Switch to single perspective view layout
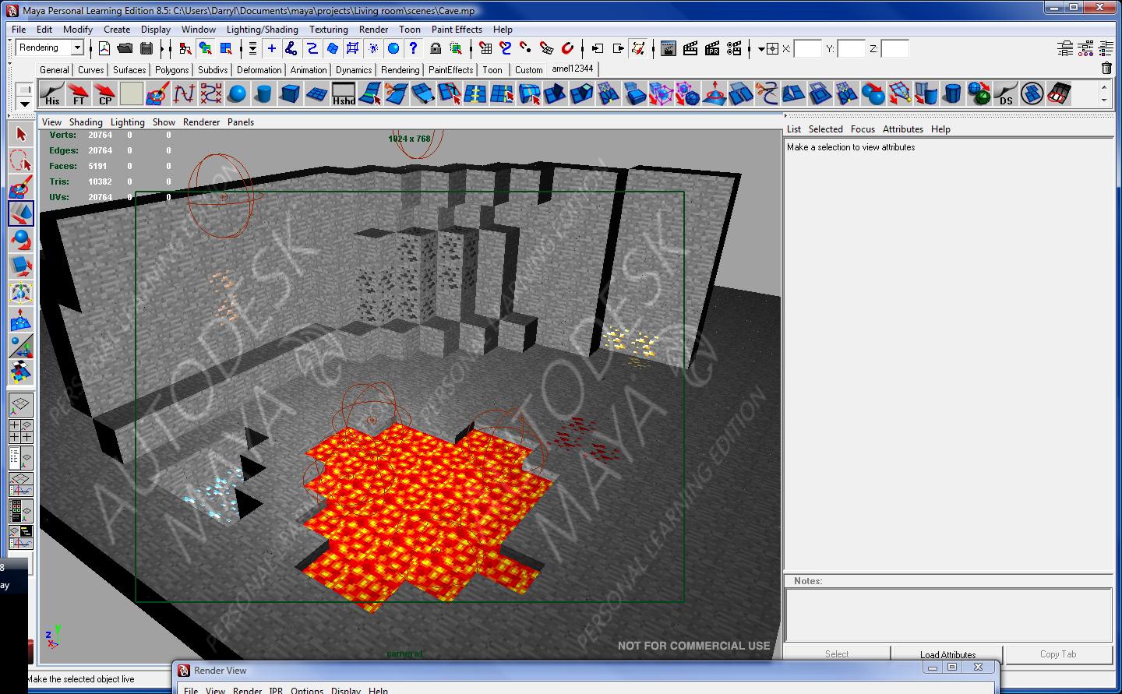The width and height of the screenshot is (1122, 694). tap(21, 404)
